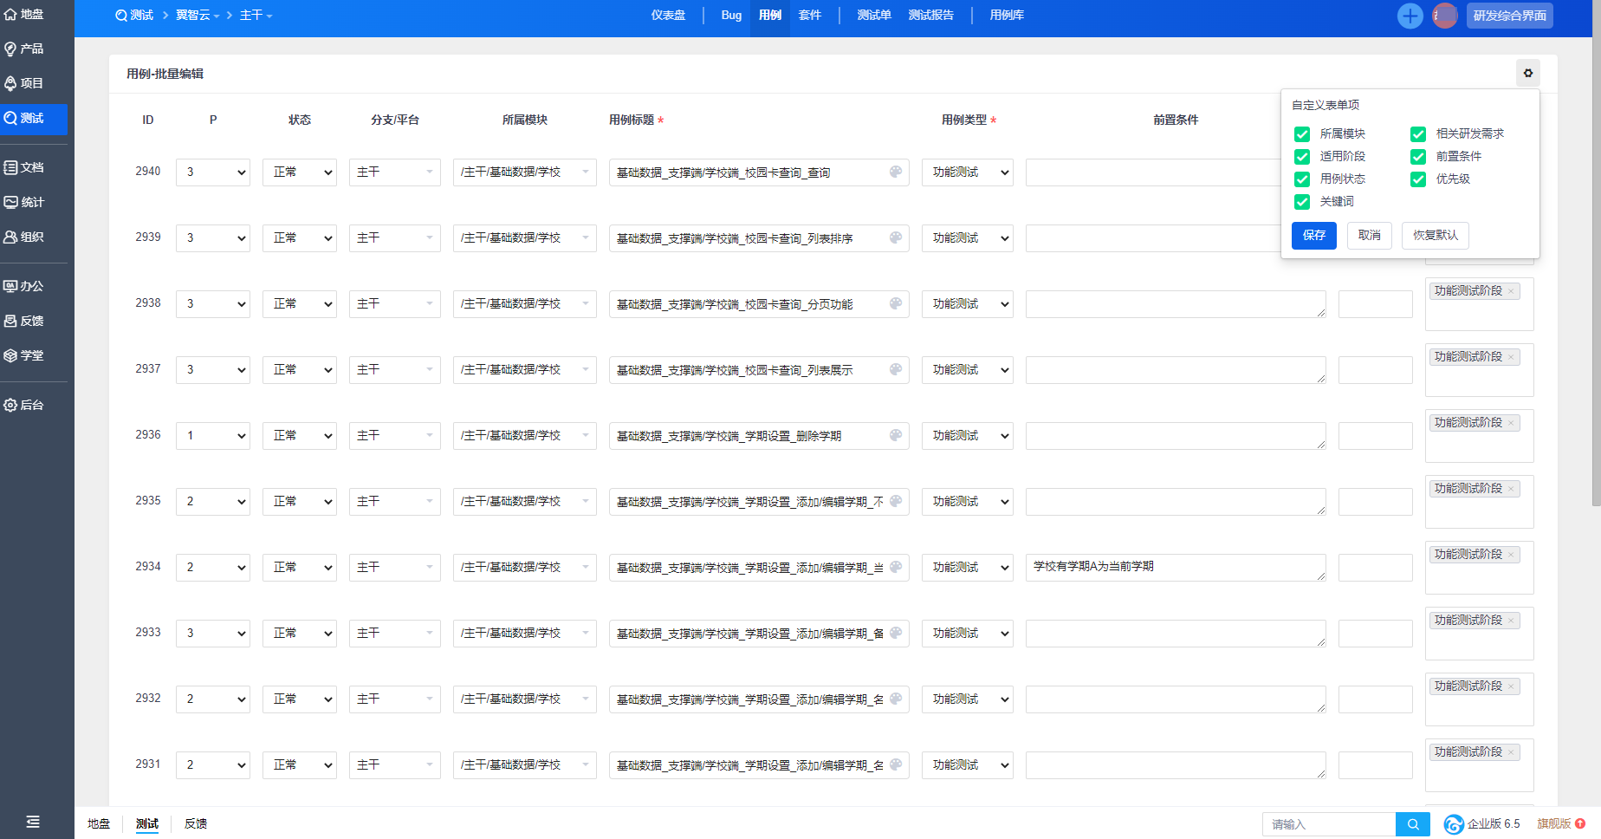Open the priority dropdown for case 2940
Screen dimensions: 1601x839
[x=213, y=172]
